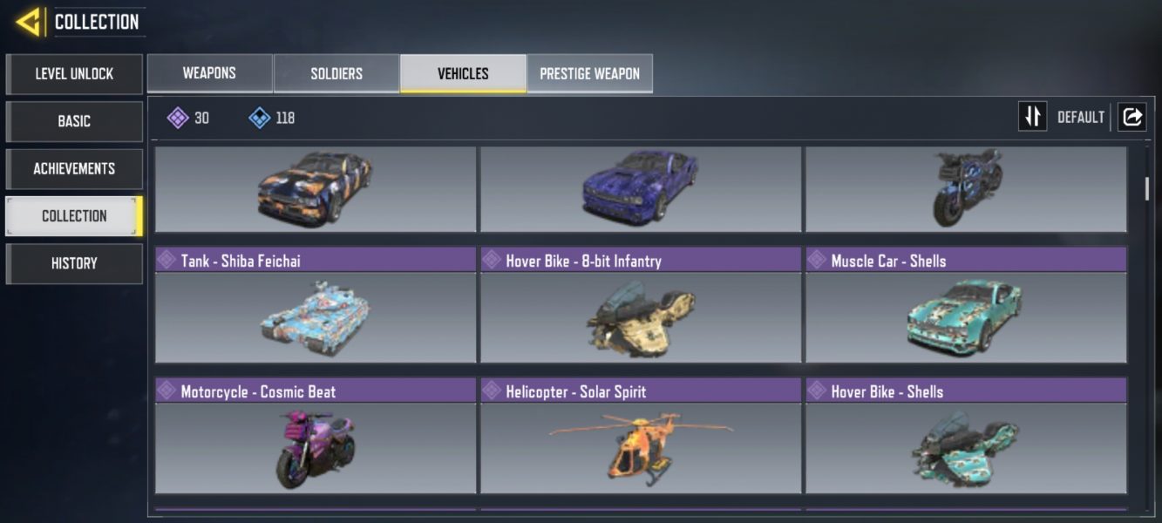Click the share icon near Default
This screenshot has height=523, width=1162.
click(1131, 117)
